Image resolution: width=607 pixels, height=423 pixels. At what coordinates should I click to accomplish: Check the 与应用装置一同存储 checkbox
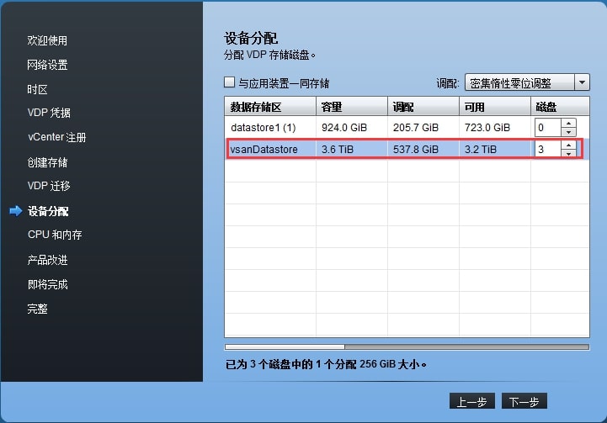click(x=230, y=82)
